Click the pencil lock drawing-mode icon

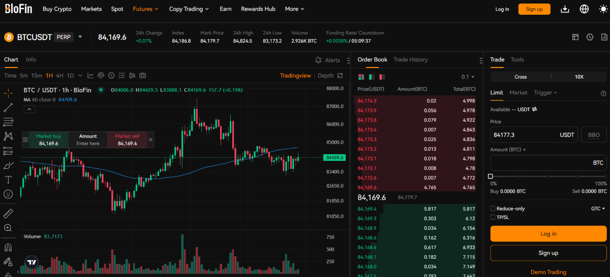coord(8,262)
